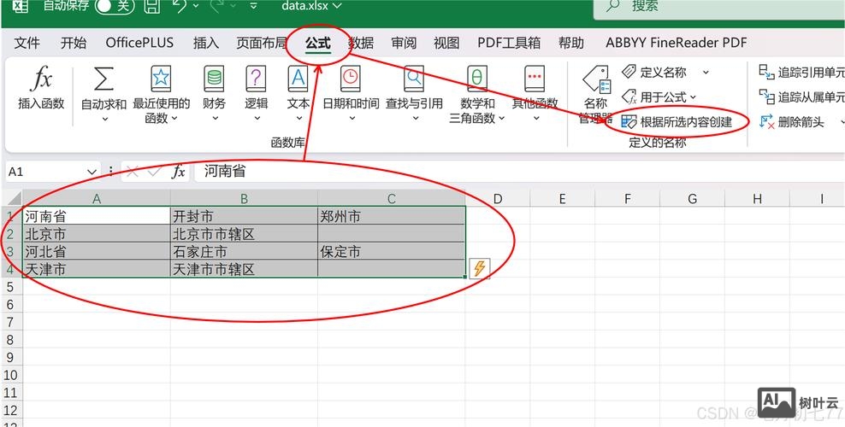Switch to the Review tab

pyautogui.click(x=405, y=43)
